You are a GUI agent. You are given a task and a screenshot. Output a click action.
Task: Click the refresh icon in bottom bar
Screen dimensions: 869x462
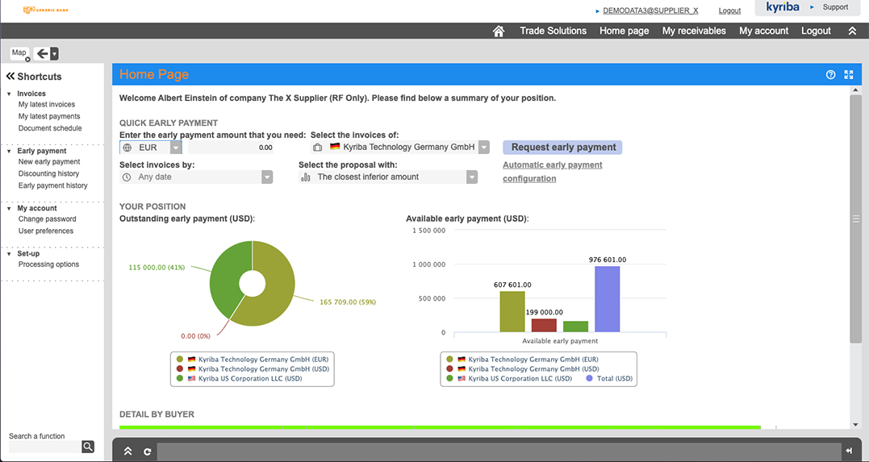tap(148, 452)
